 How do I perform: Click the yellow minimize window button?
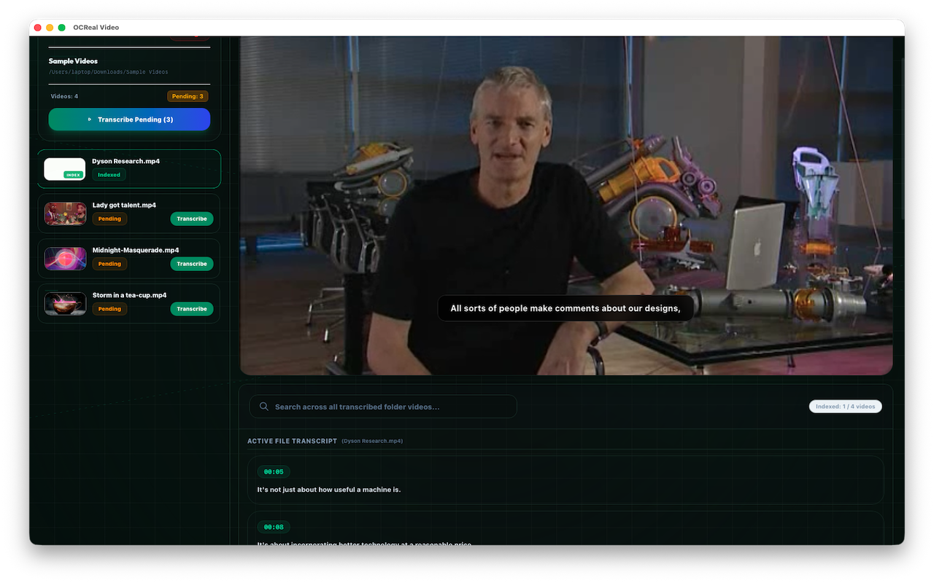tap(50, 28)
